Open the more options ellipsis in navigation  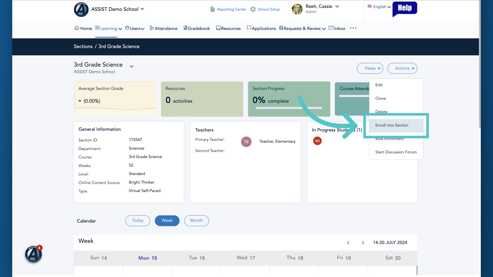(x=353, y=28)
